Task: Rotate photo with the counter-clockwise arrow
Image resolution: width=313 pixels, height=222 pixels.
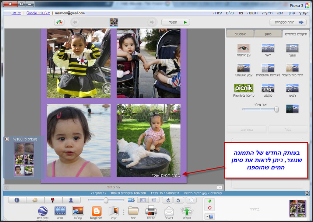Action: coord(178,200)
